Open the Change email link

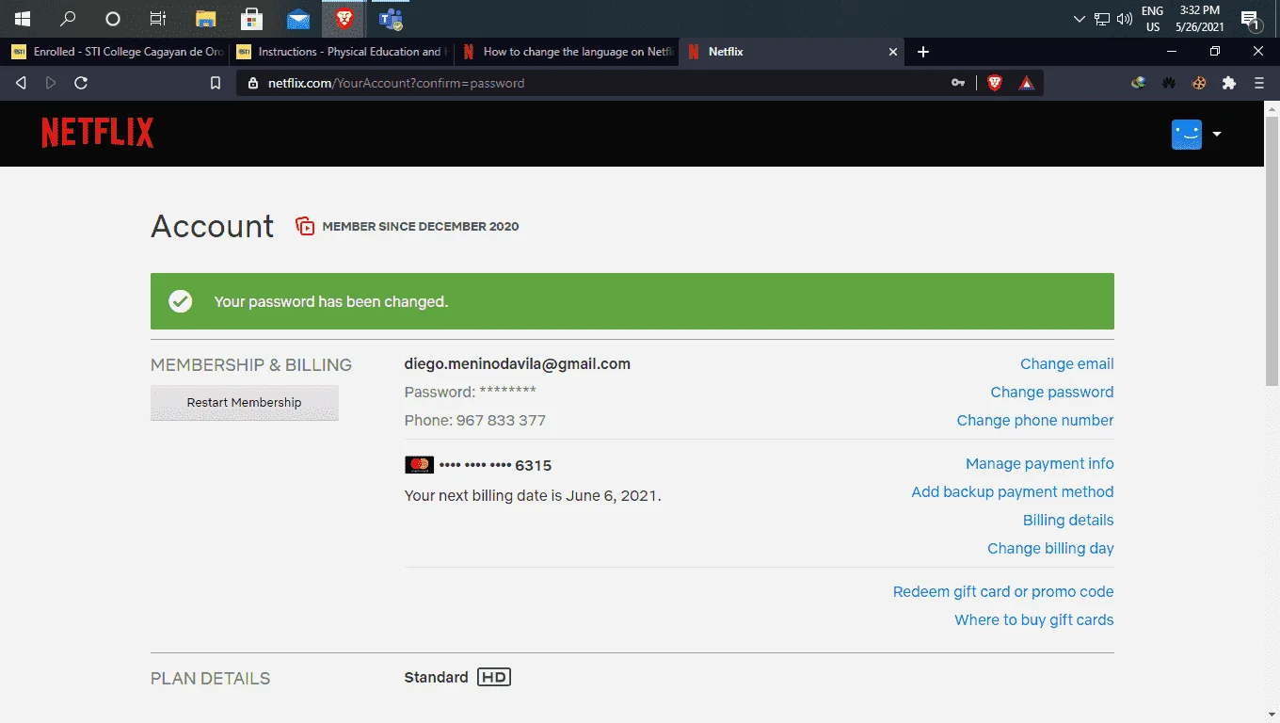tap(1067, 364)
